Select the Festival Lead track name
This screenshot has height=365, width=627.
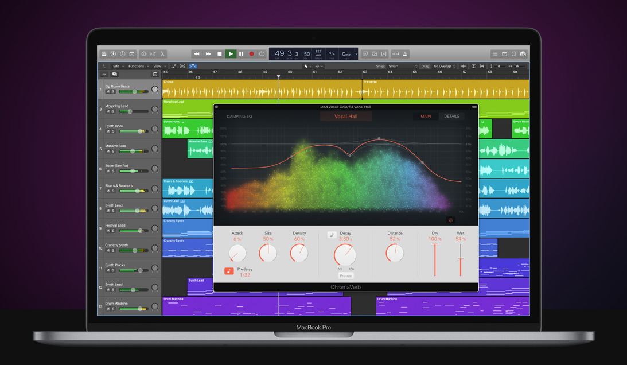(x=115, y=226)
